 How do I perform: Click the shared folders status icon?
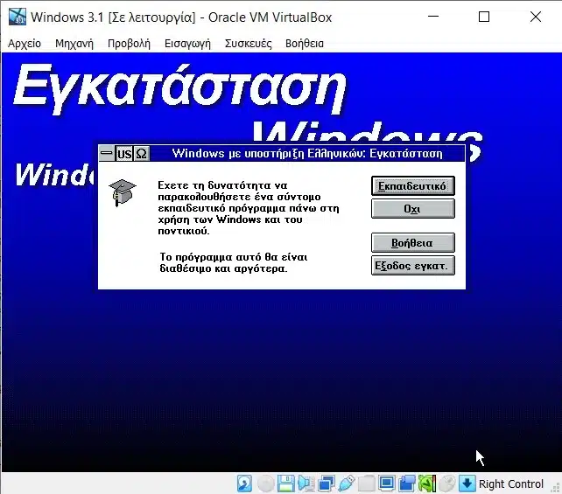(366, 484)
